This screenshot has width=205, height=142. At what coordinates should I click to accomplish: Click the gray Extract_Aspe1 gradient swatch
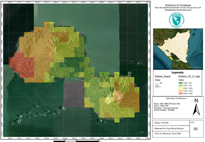point(157,85)
